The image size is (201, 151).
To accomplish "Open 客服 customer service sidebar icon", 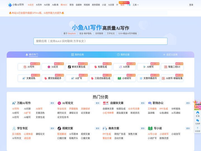I will (198, 114).
